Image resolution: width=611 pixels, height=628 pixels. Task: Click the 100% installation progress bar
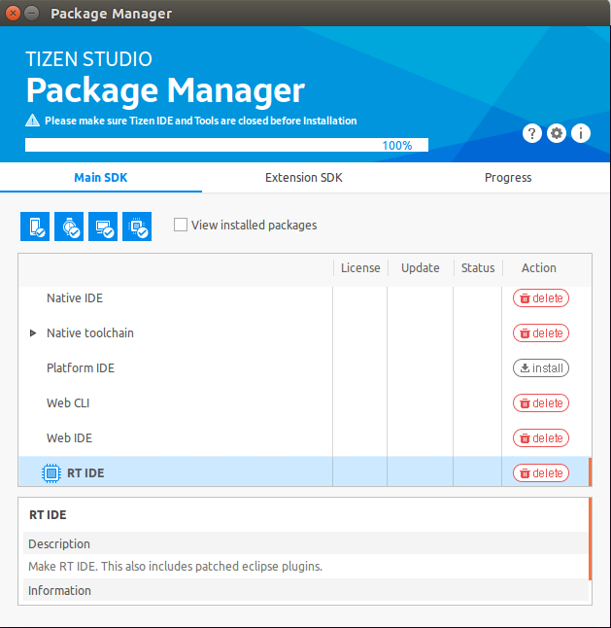(x=226, y=145)
